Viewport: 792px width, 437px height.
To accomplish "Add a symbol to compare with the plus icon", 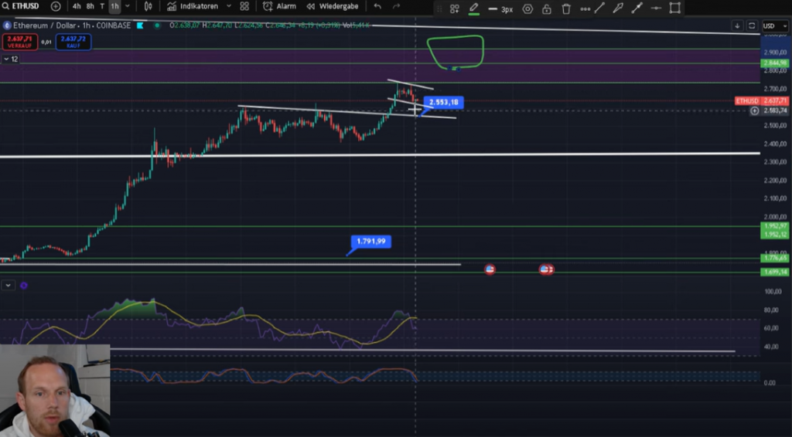I will point(56,6).
